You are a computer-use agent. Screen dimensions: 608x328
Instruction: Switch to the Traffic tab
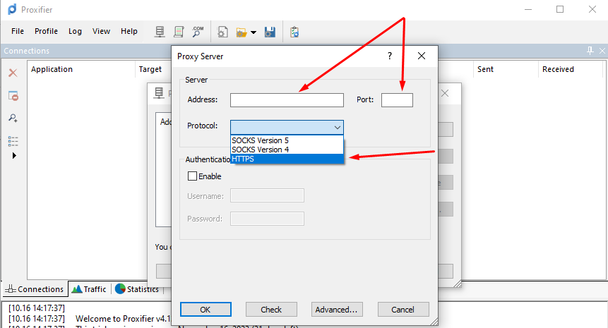[x=89, y=289]
